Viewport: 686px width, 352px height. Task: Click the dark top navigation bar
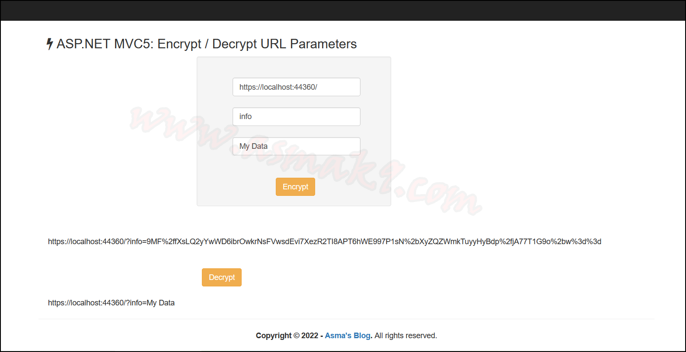pos(343,10)
